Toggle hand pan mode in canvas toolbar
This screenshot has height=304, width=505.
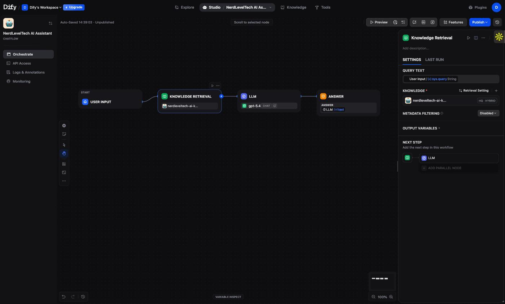tap(64, 154)
